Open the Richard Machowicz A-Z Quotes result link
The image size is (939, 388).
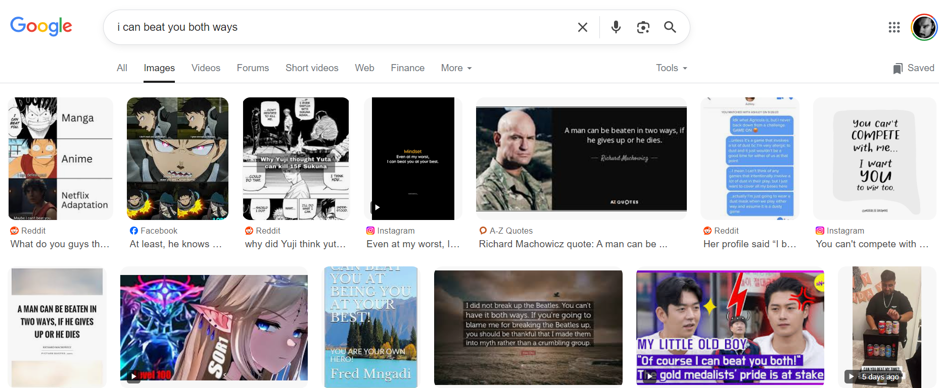tap(573, 244)
